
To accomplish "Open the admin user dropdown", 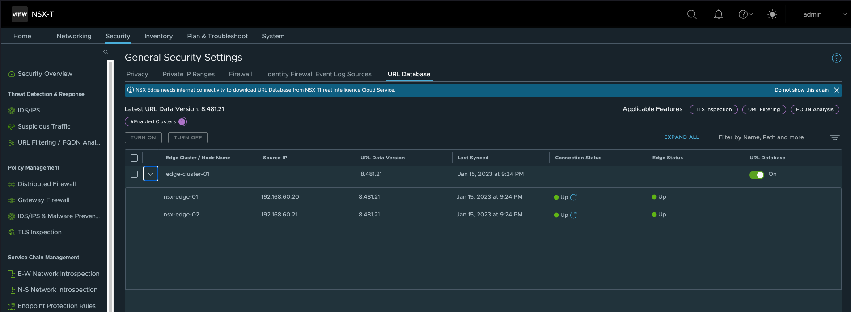I will [825, 14].
